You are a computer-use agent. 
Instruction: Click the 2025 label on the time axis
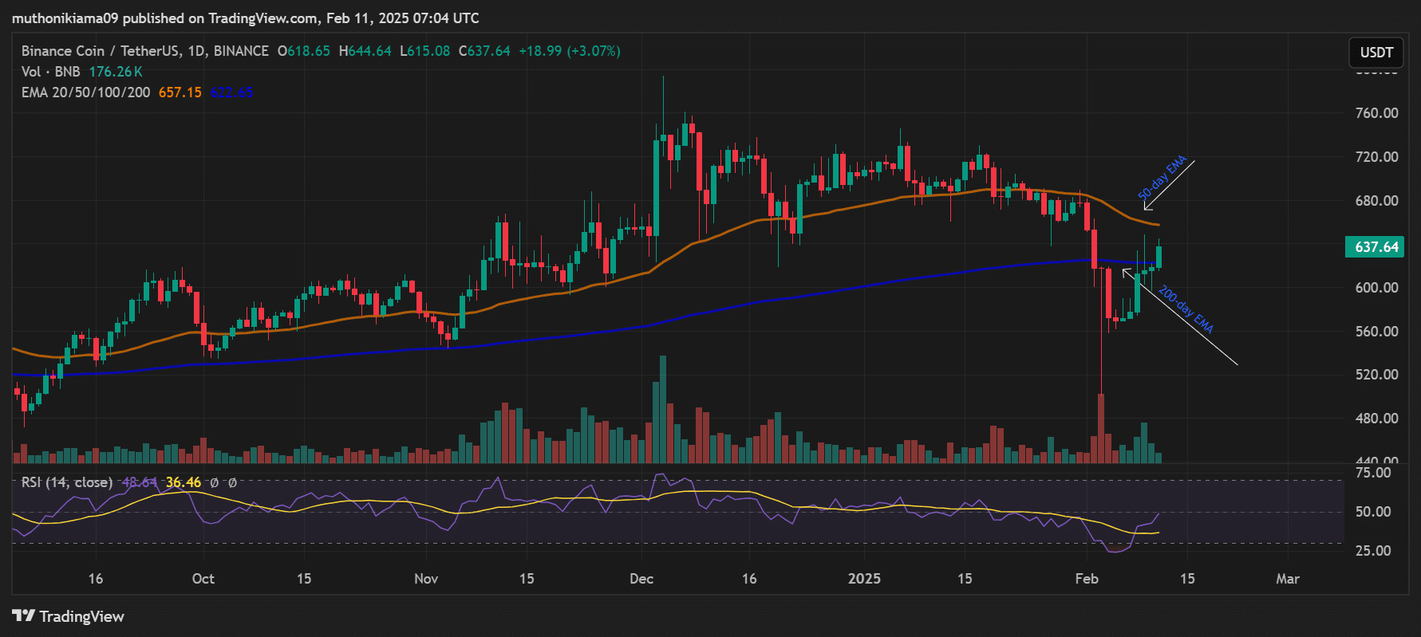[864, 579]
